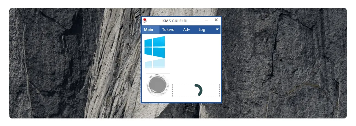Open the Tokens tab
Image resolution: width=356 pixels, height=126 pixels.
(x=168, y=30)
